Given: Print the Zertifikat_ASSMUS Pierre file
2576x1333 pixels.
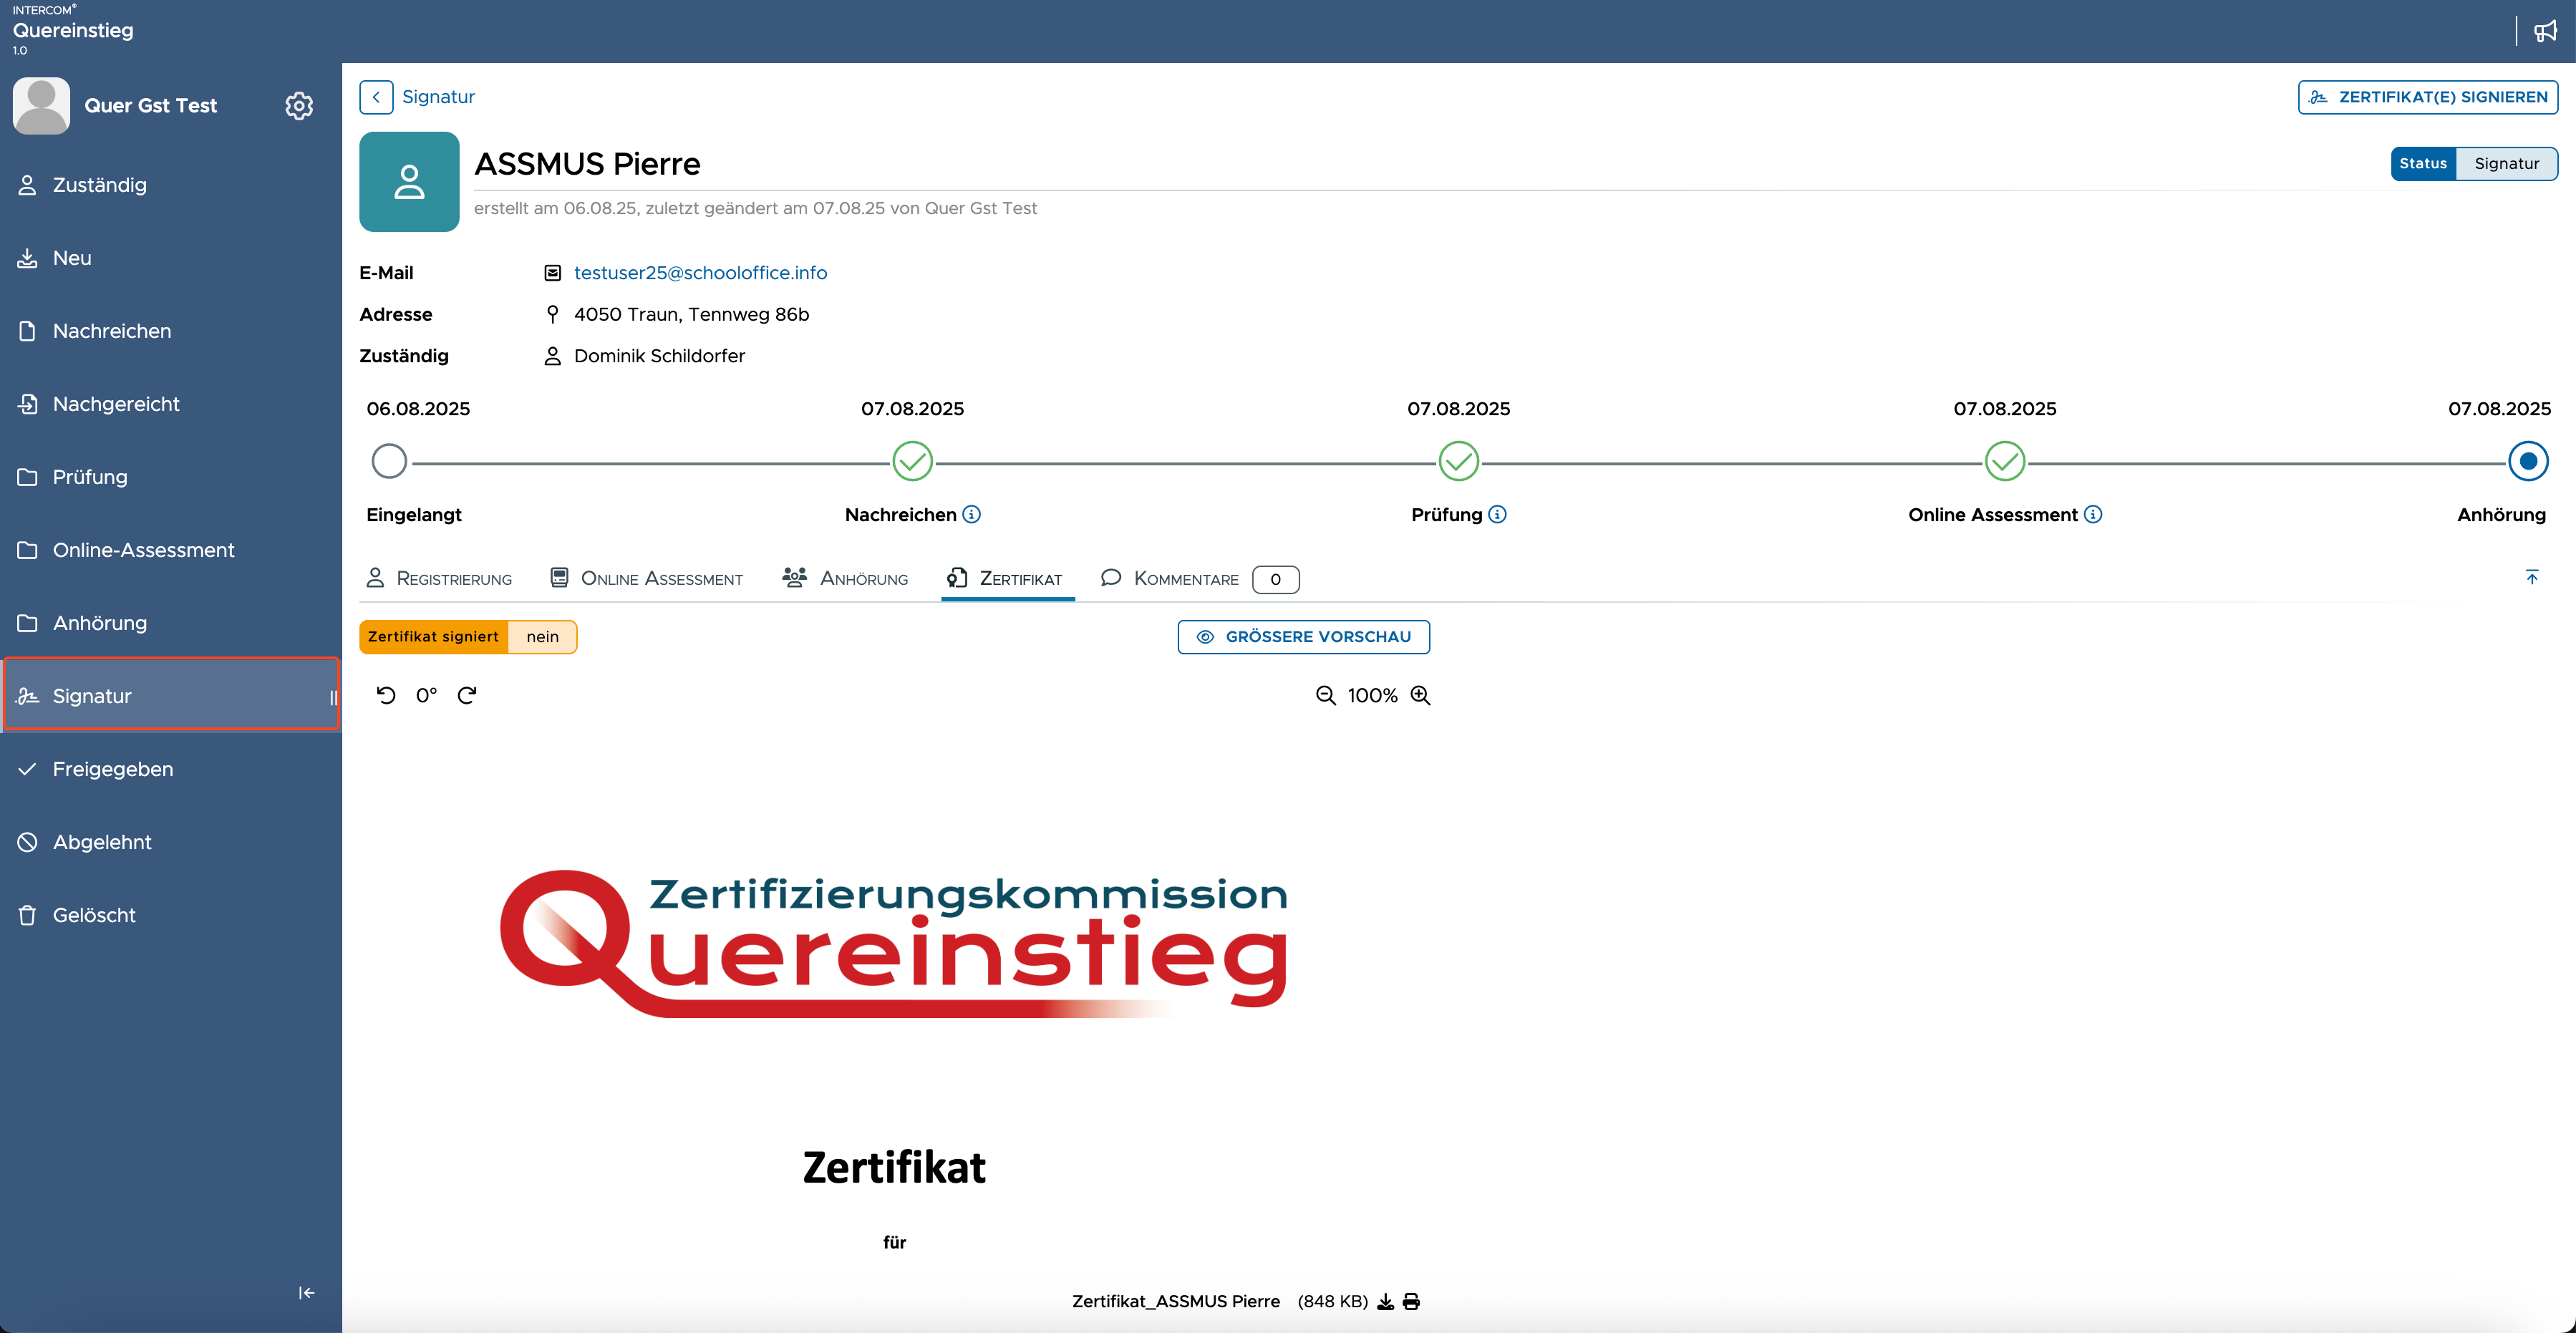Looking at the screenshot, I should [x=1411, y=1301].
